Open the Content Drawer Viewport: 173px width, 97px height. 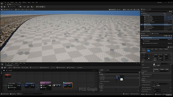click(5, 94)
